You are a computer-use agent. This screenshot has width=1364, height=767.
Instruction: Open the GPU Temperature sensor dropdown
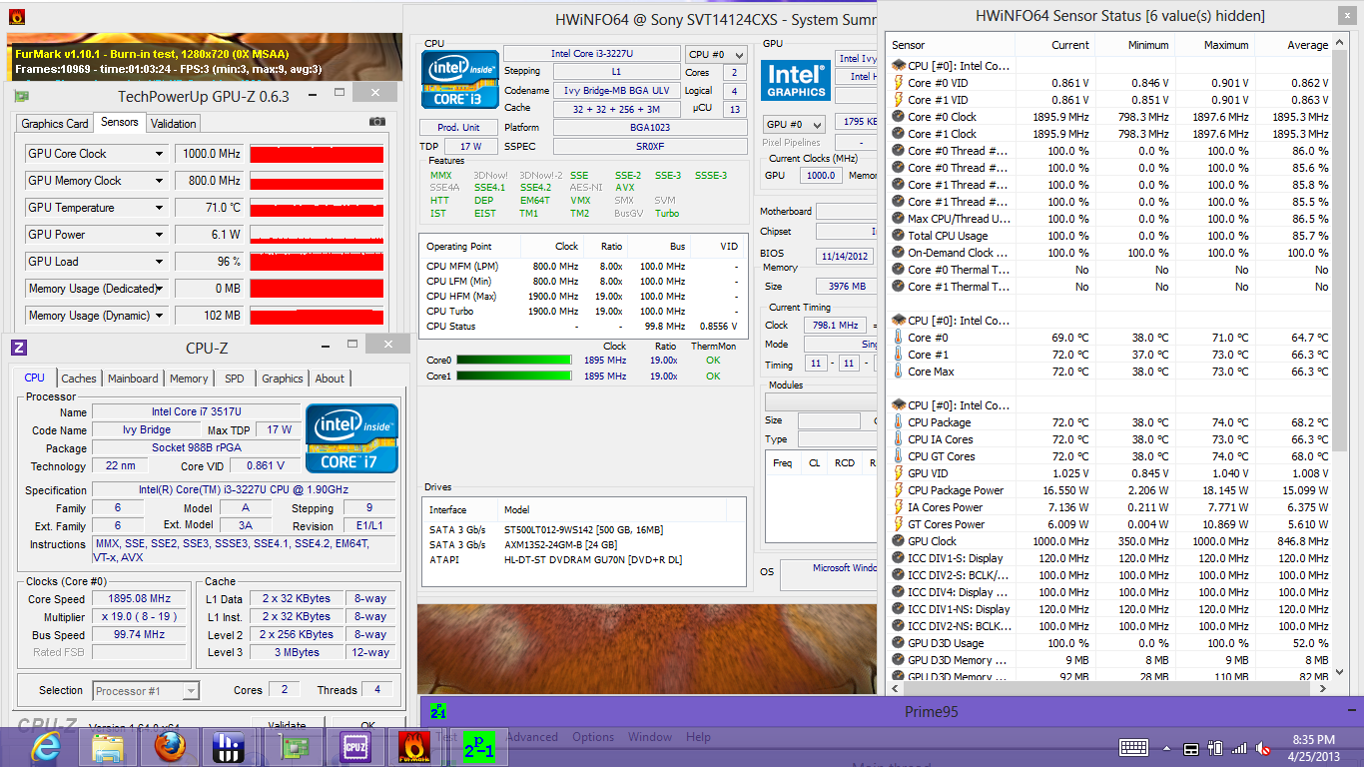tap(159, 208)
